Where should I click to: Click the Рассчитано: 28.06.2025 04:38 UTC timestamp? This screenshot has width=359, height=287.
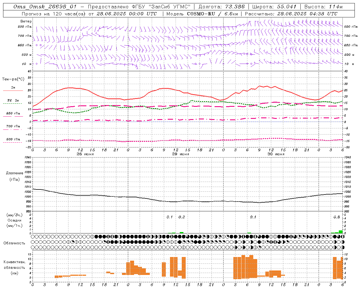click(x=291, y=14)
